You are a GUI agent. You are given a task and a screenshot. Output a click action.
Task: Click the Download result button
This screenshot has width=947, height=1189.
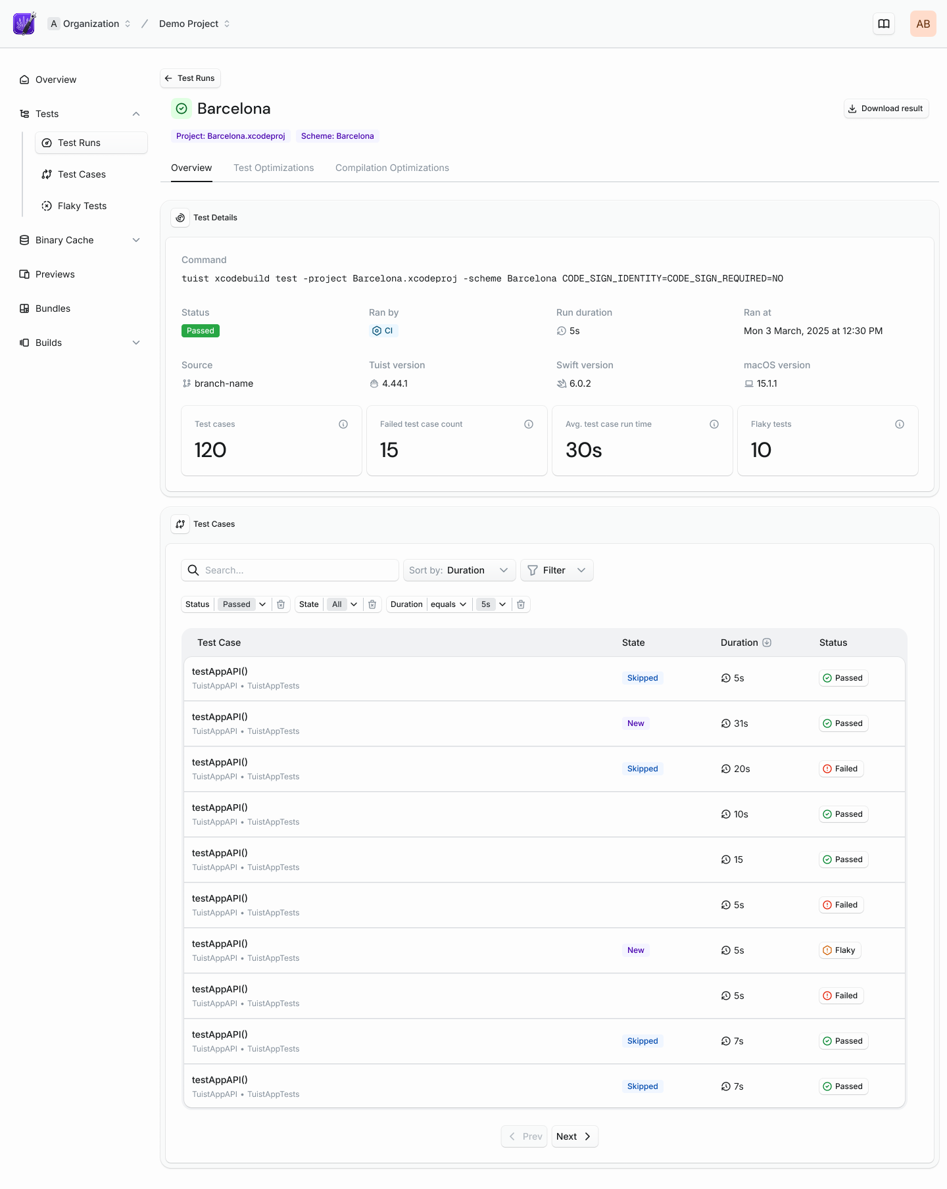[x=886, y=109]
